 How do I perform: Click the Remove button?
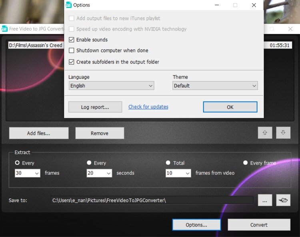(100, 133)
